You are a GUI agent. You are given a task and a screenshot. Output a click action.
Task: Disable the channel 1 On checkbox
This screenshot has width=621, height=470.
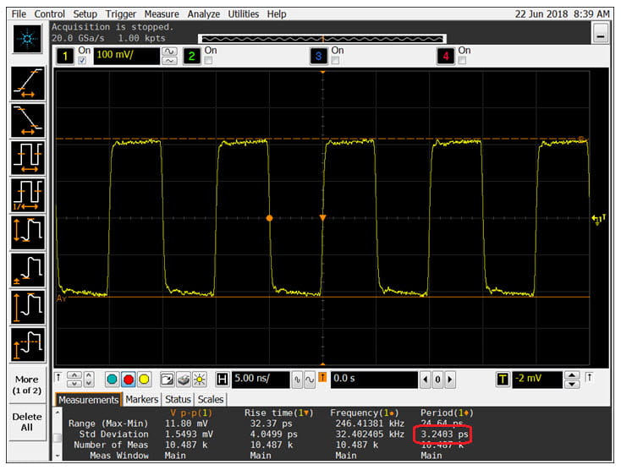coord(83,61)
